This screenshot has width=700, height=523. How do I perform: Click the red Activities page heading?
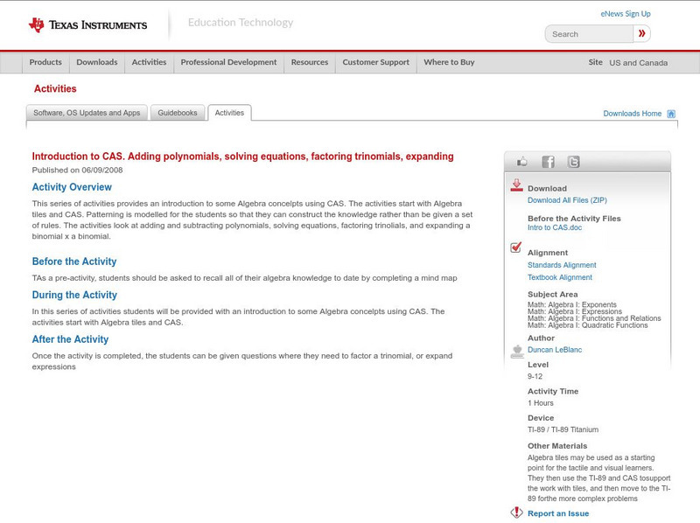(x=55, y=89)
